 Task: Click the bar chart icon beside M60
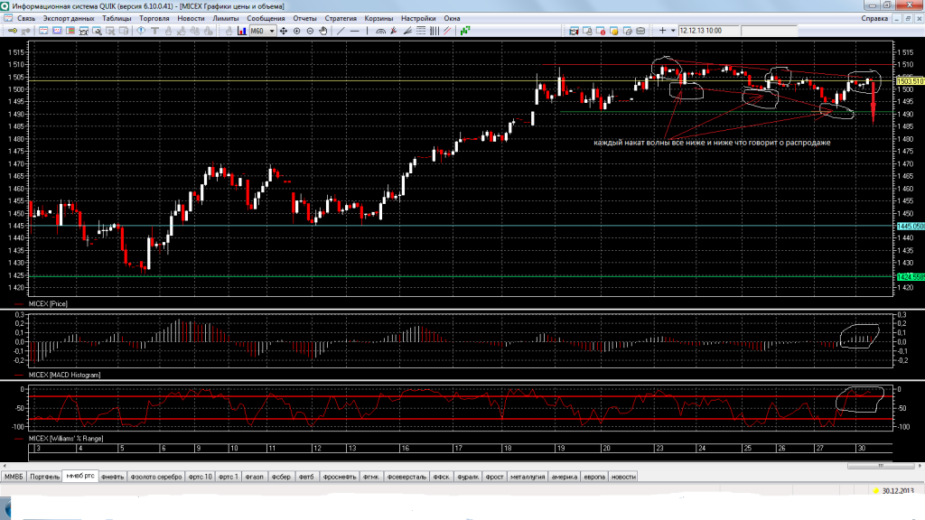tap(242, 31)
